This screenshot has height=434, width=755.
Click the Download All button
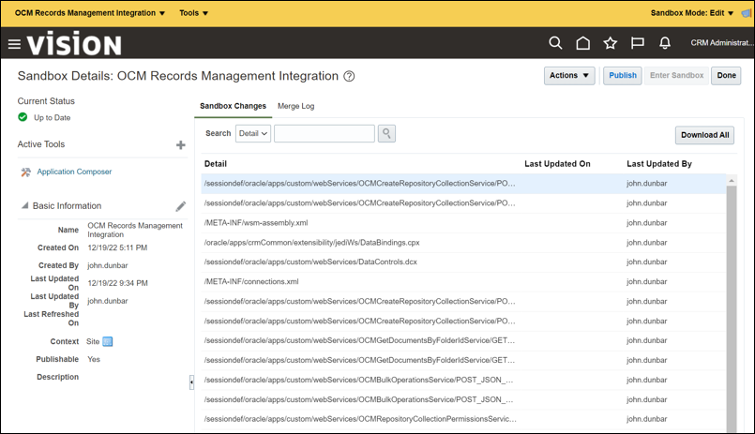[x=705, y=135]
